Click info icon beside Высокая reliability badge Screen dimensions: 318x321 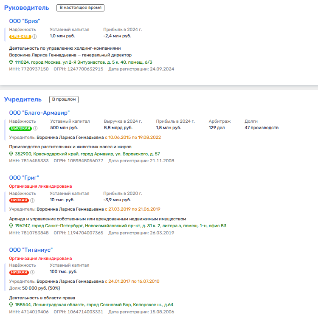[x=35, y=128]
